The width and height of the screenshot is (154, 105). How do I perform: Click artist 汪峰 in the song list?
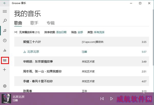[x=84, y=52]
